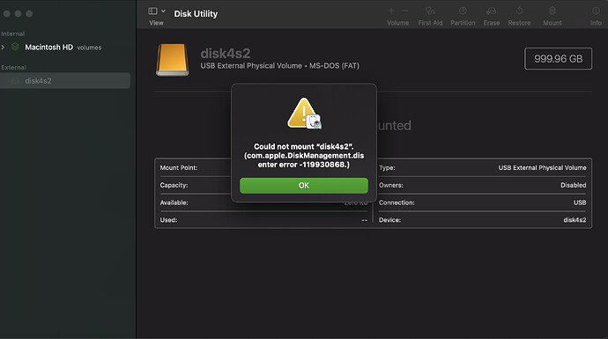Remove a volume with the minus icon
The image size is (608, 339).
pyautogui.click(x=404, y=11)
